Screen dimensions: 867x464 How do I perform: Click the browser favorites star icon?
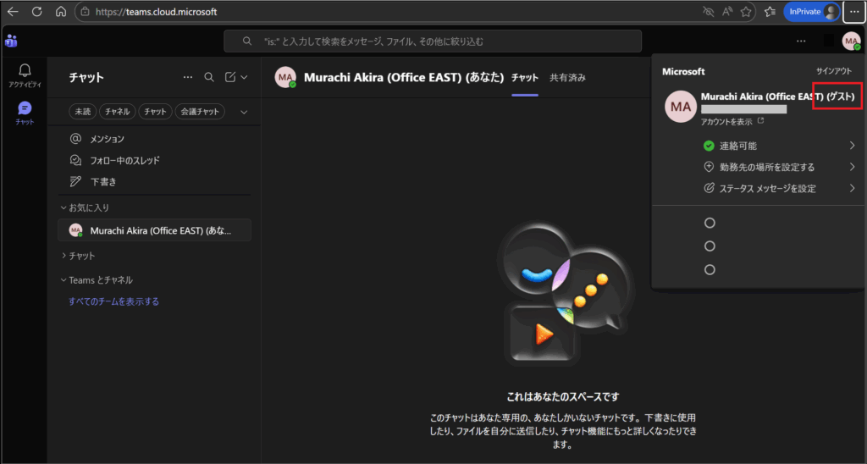[x=746, y=12]
